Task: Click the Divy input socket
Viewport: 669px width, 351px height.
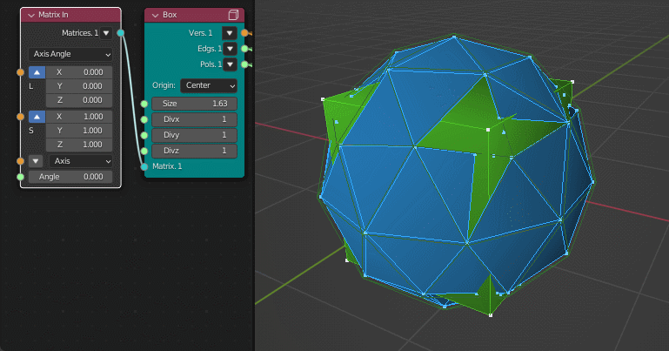Action: pyautogui.click(x=144, y=135)
